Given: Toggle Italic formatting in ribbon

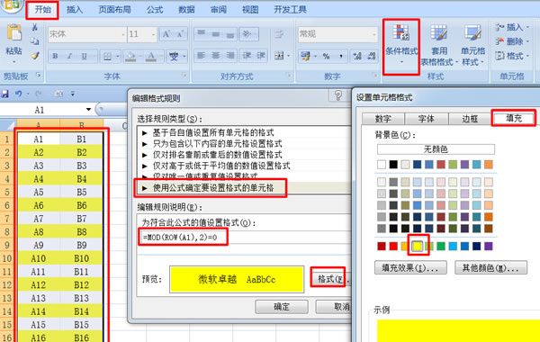Looking at the screenshot, I should click(69, 56).
